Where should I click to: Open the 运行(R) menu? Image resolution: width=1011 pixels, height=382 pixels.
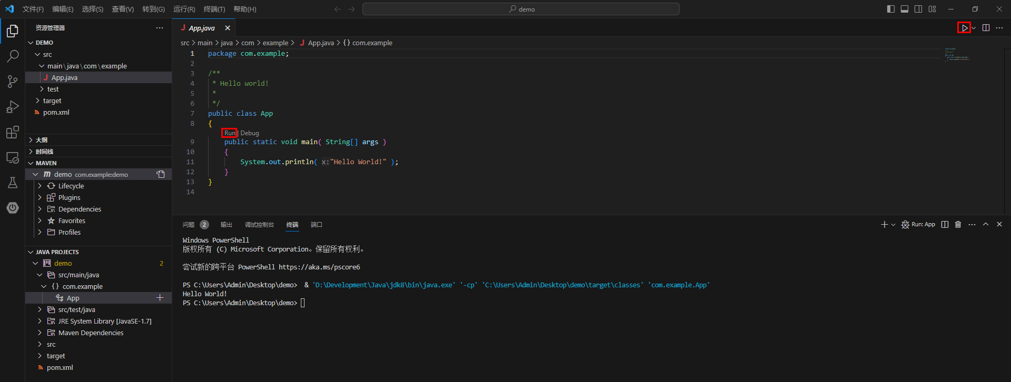184,9
